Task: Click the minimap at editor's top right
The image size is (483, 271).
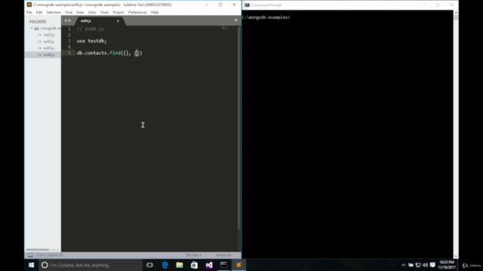Action: pyautogui.click(x=225, y=28)
